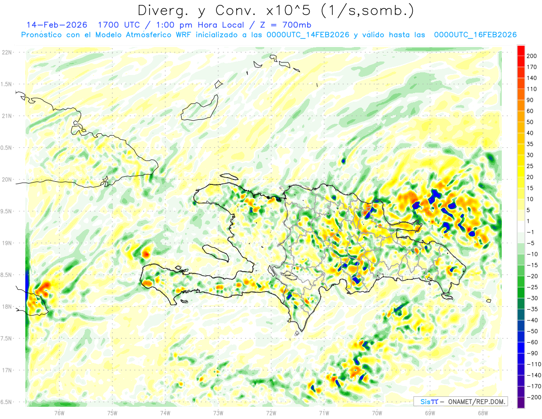Click the positive '140' color scale label

(x=533, y=78)
